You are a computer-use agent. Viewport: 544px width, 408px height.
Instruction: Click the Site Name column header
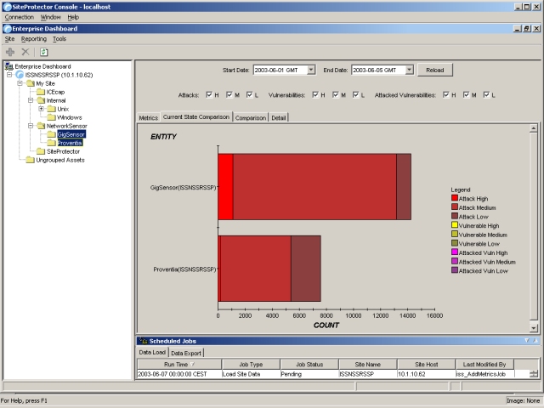[x=368, y=365]
